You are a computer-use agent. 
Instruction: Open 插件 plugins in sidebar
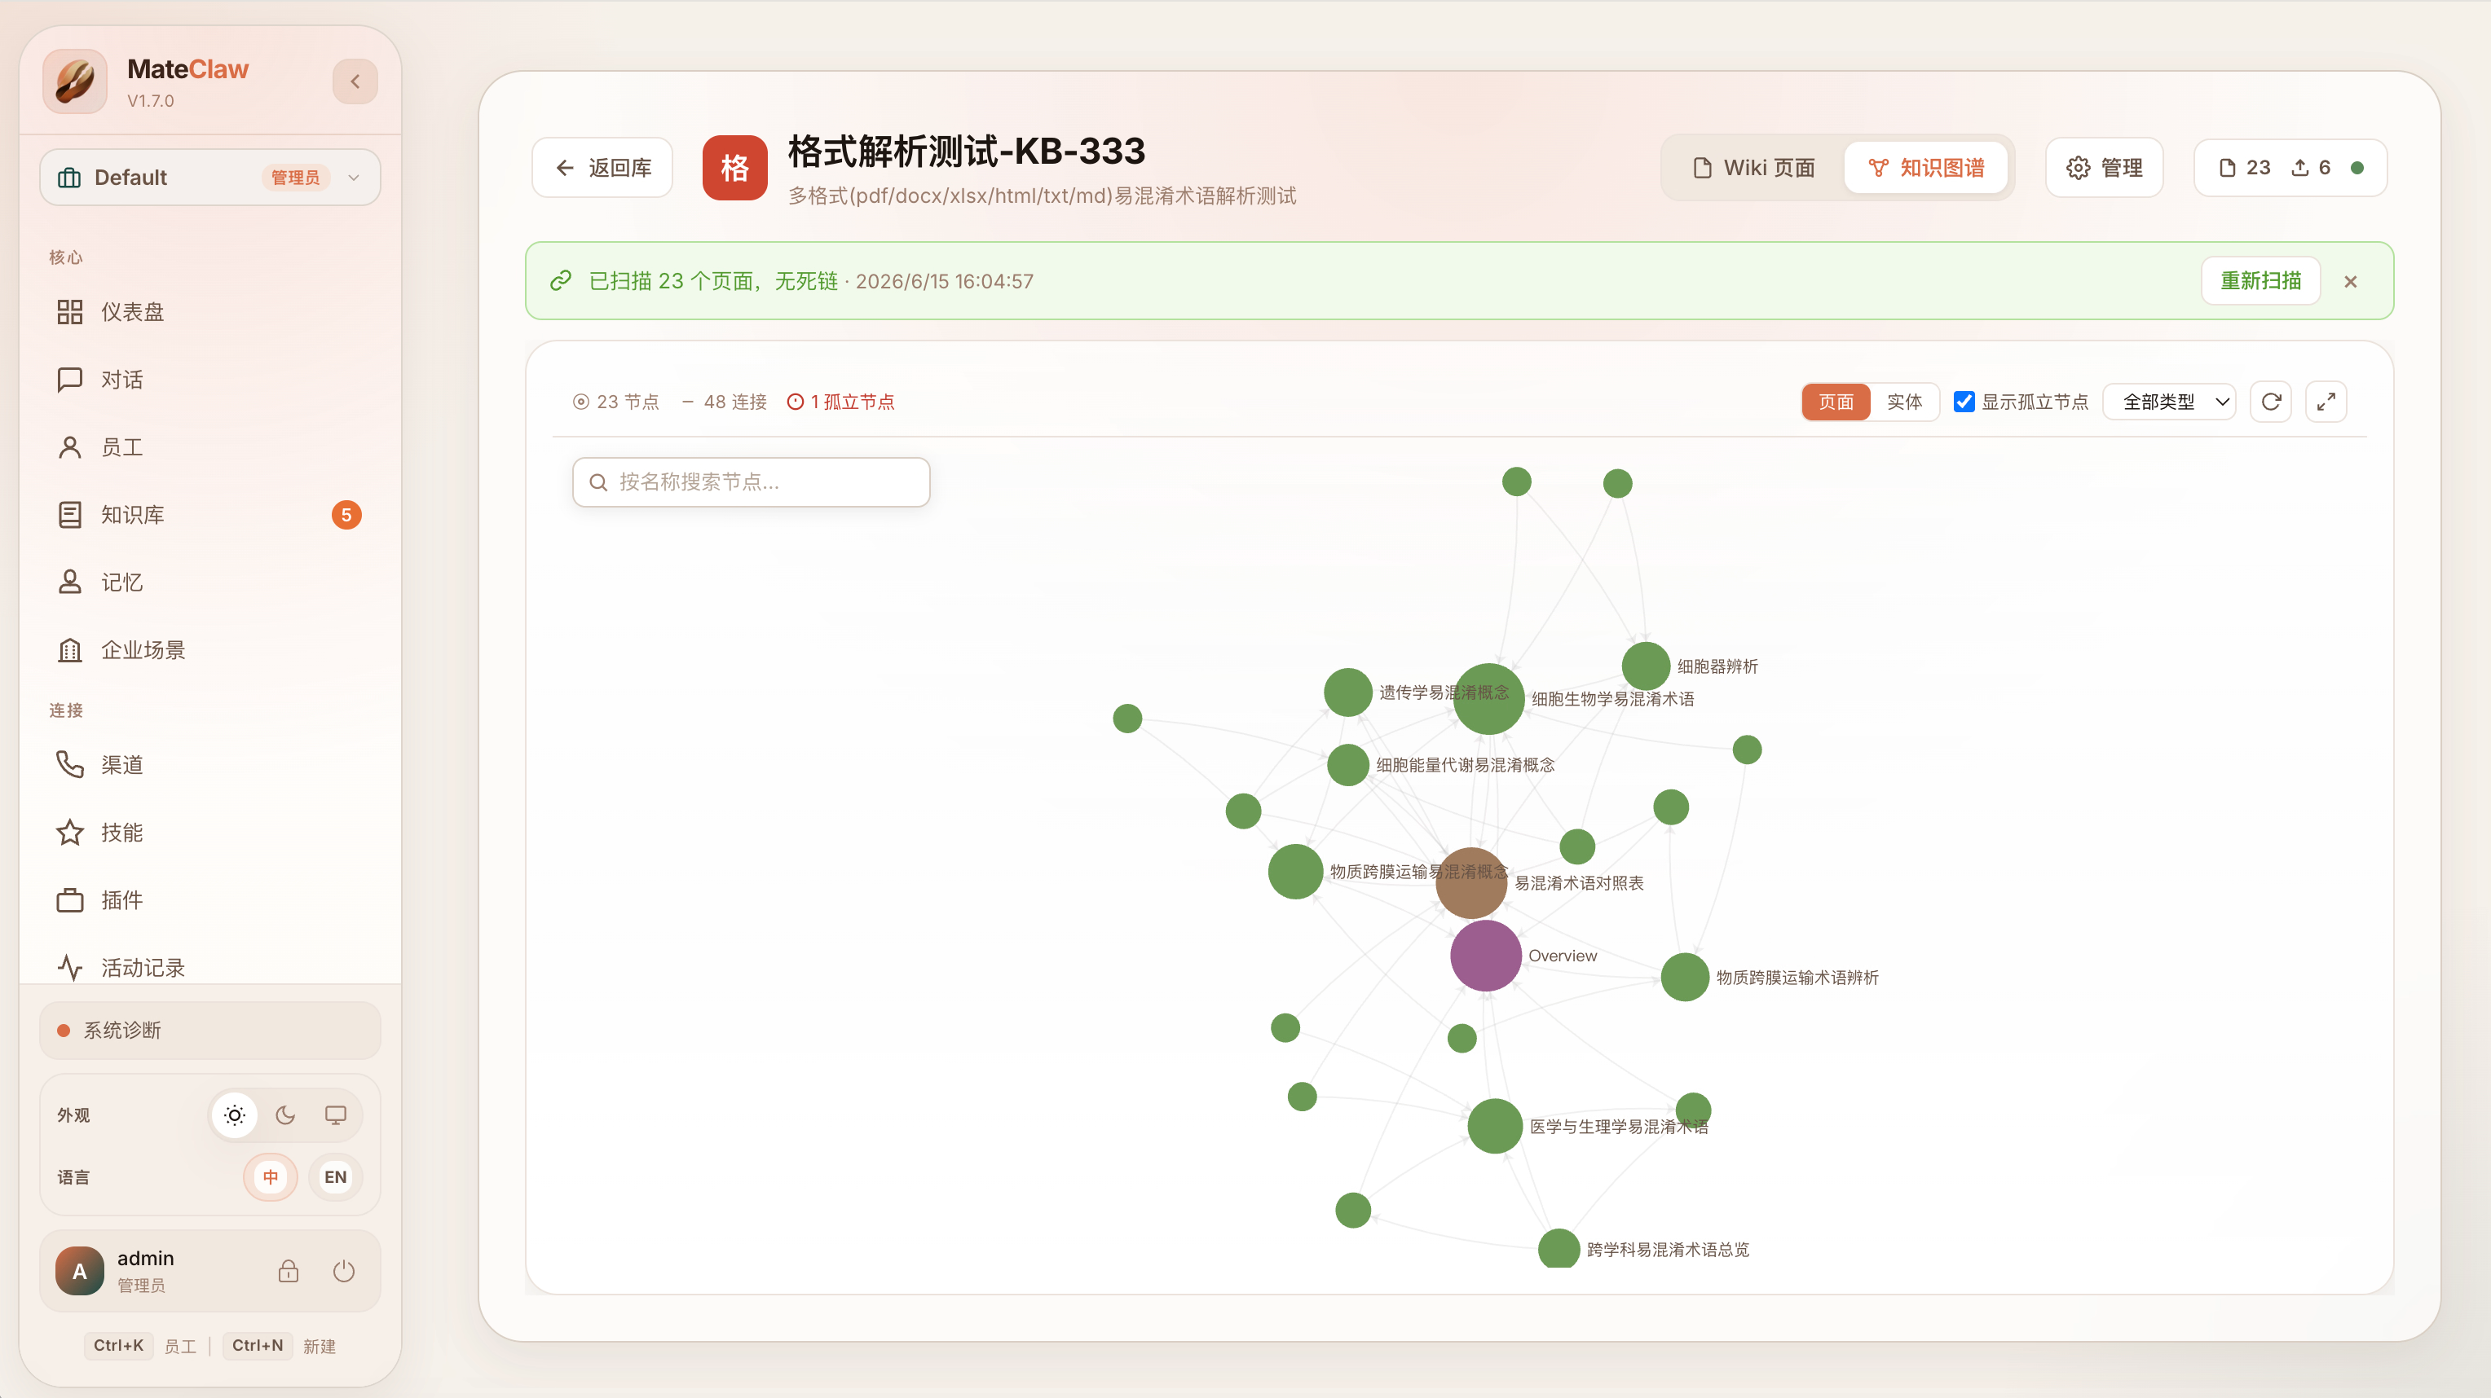(x=209, y=900)
